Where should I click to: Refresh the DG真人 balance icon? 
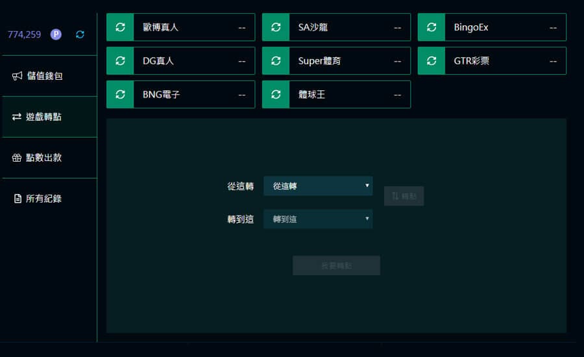tap(120, 61)
